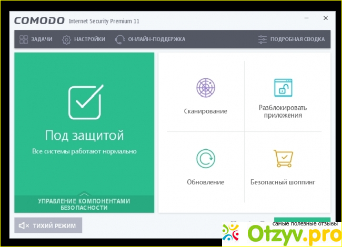This screenshot has width=342, height=247.
Task: Click the sliders icon beside Подробная сводка
Action: click(x=263, y=39)
